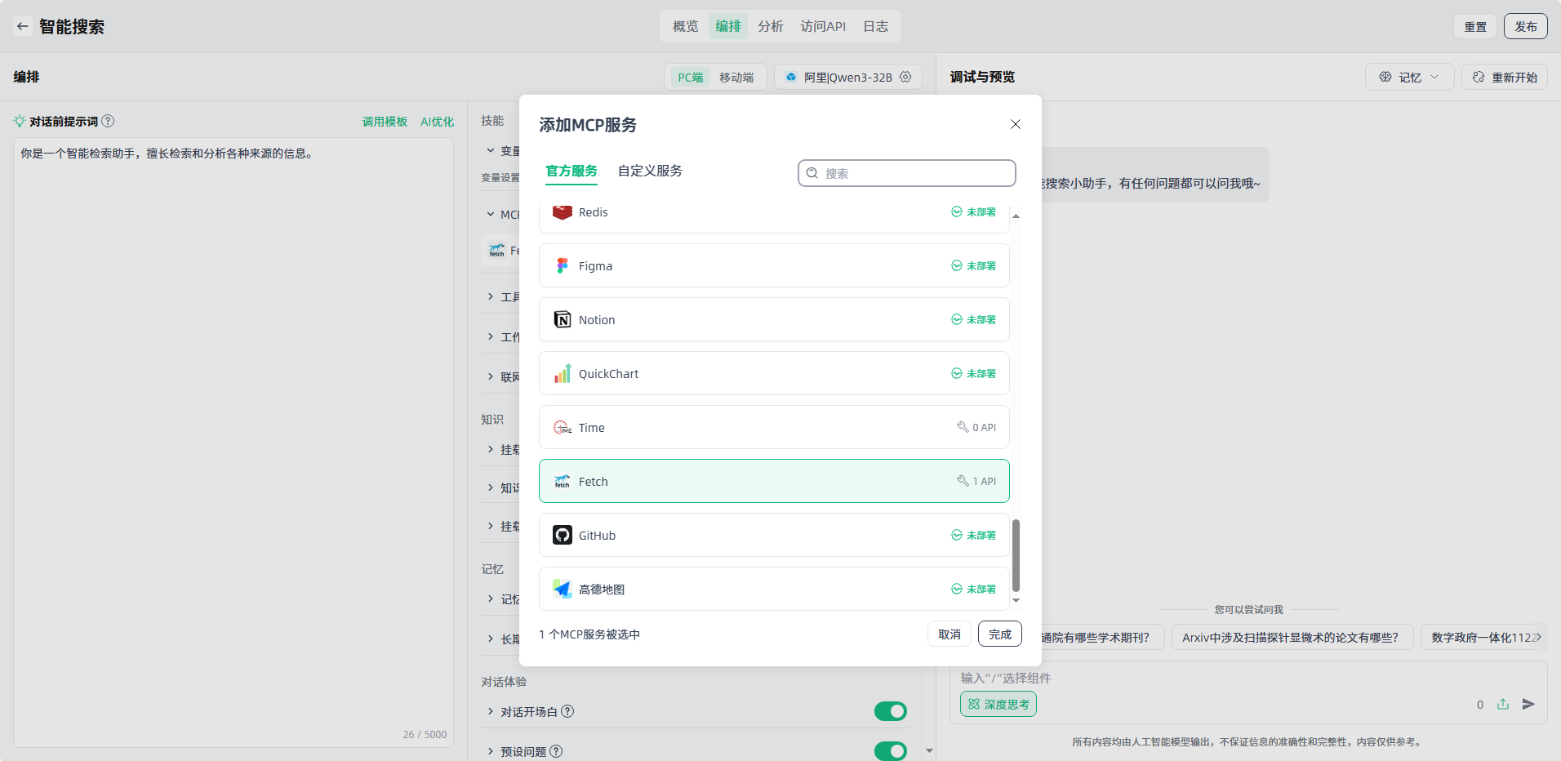This screenshot has height=761, width=1561.
Task: Disable the 预设问题 switch
Action: pyautogui.click(x=890, y=750)
